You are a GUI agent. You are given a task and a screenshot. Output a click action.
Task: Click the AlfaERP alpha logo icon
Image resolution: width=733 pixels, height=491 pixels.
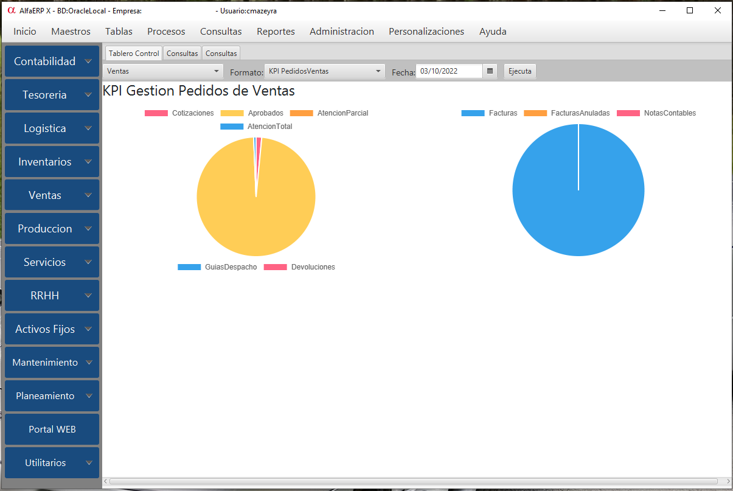(10, 10)
